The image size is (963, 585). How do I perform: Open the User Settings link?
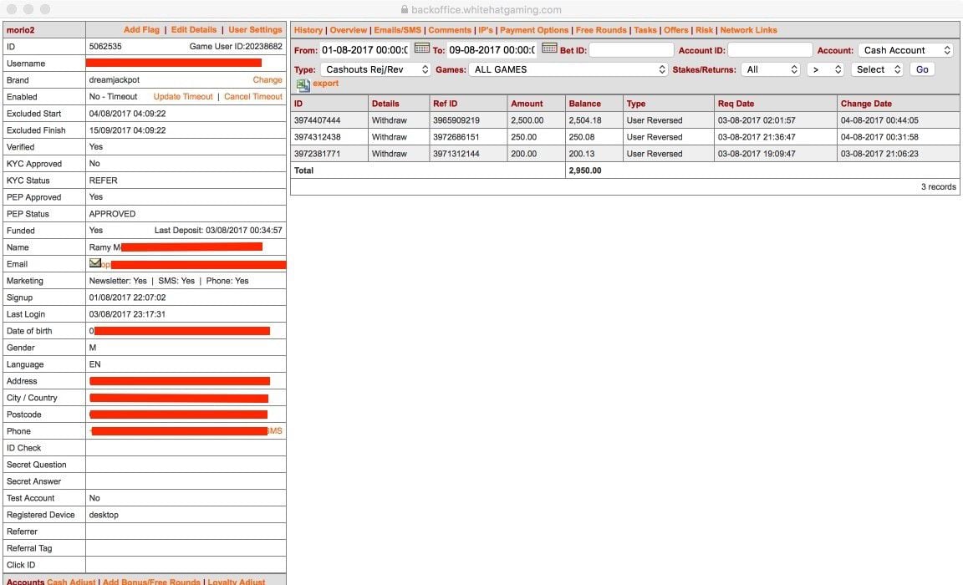255,29
